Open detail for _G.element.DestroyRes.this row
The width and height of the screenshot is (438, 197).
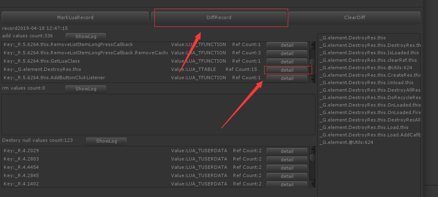287,70
